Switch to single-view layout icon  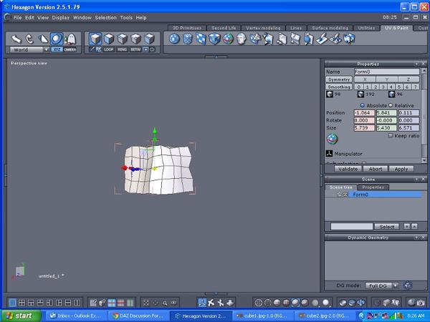(12, 303)
